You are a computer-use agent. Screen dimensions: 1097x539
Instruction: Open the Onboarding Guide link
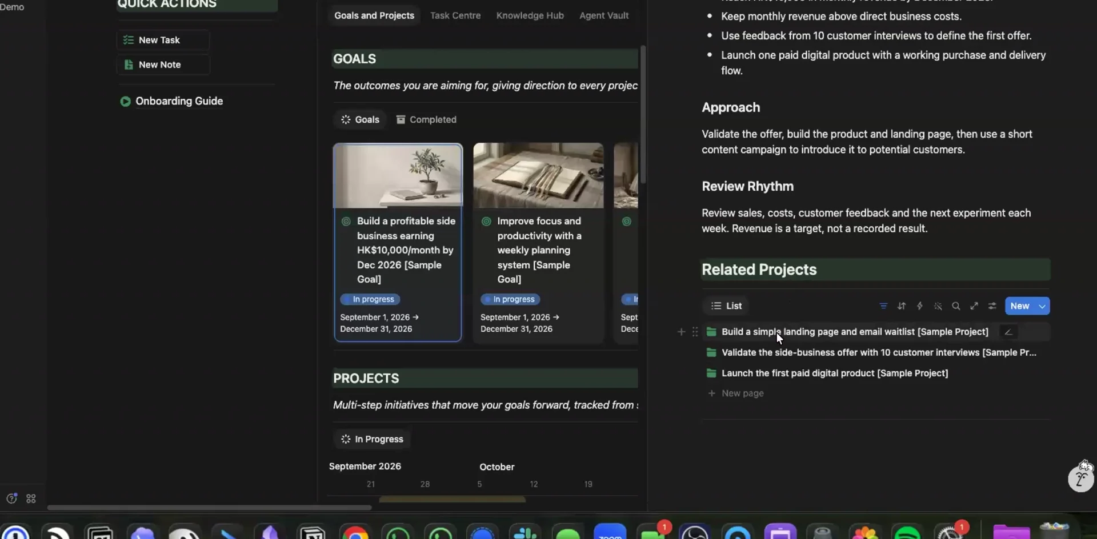pyautogui.click(x=179, y=101)
